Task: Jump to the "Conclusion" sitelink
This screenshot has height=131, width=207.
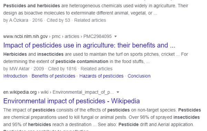Action: [x=139, y=76]
